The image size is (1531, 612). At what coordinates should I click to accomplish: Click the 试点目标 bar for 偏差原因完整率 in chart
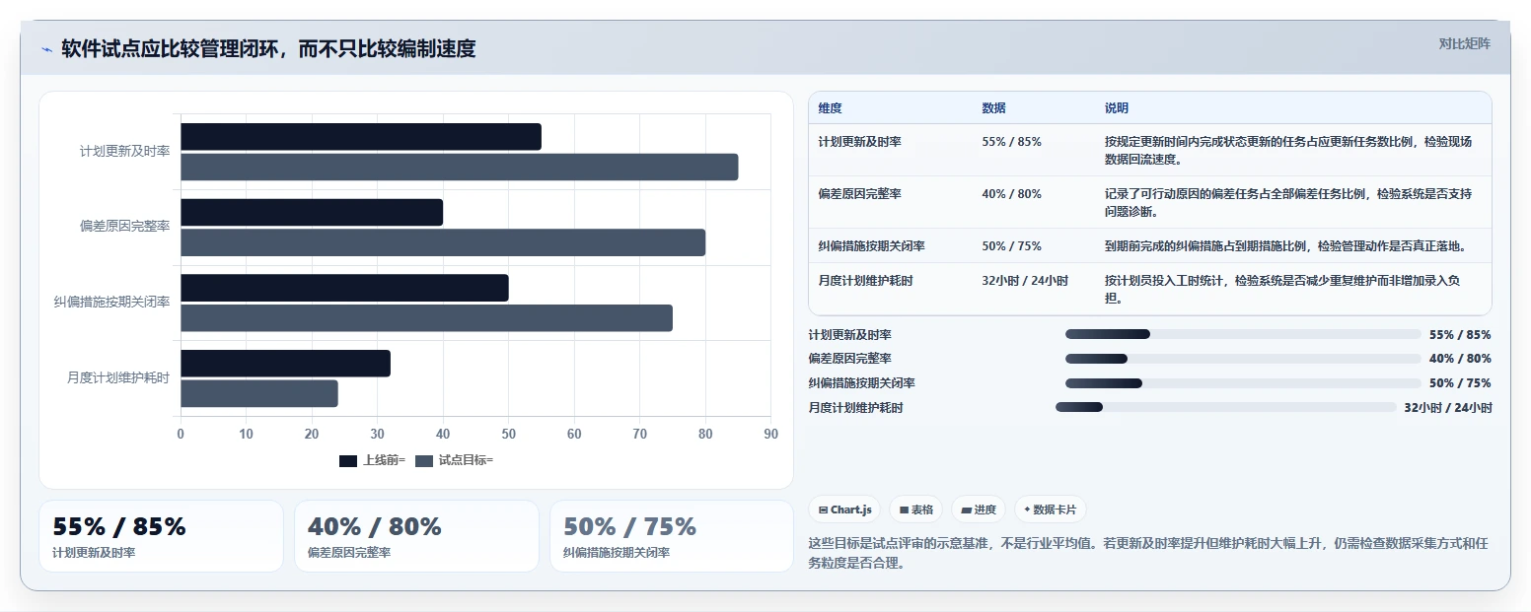pyautogui.click(x=443, y=242)
